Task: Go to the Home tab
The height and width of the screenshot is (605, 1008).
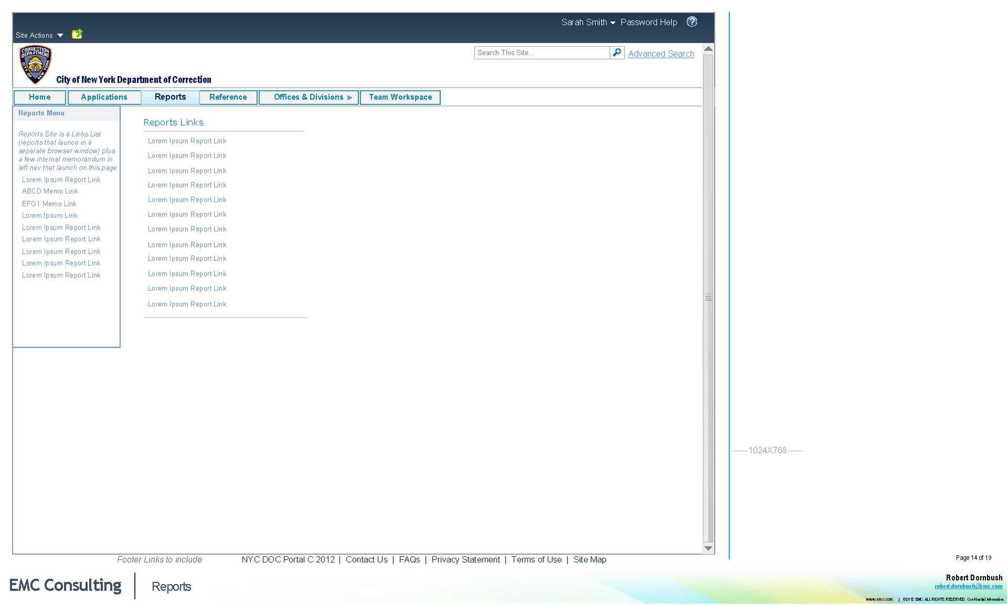Action: tap(40, 97)
